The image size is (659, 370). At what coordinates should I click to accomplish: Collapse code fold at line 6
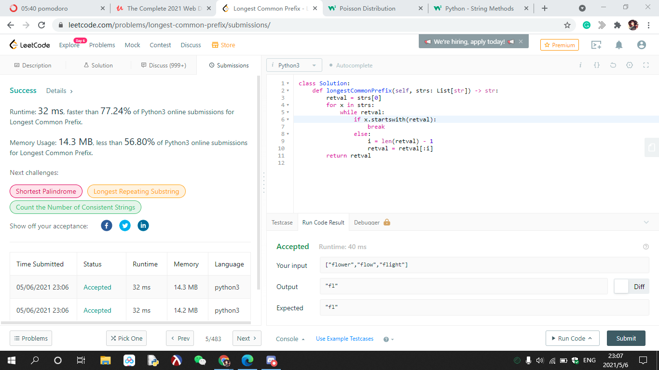click(288, 119)
